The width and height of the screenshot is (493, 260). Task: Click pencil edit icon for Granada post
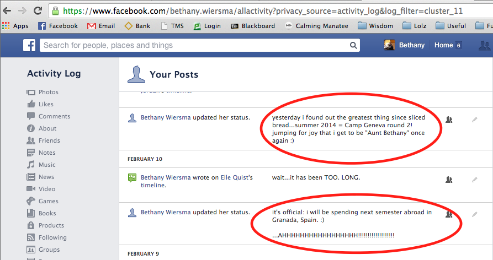475,214
